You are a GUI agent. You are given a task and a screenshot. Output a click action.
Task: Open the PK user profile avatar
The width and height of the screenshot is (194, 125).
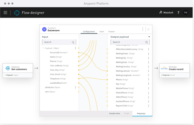point(186,12)
